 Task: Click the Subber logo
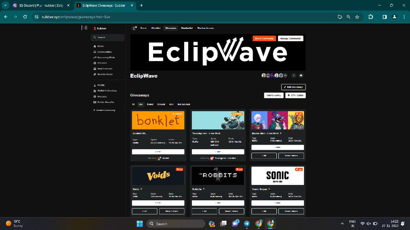click(100, 28)
